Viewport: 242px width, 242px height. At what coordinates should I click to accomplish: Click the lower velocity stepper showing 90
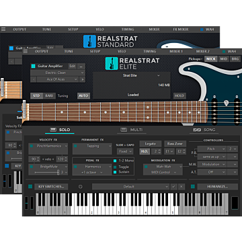pyautogui.click(x=34, y=159)
